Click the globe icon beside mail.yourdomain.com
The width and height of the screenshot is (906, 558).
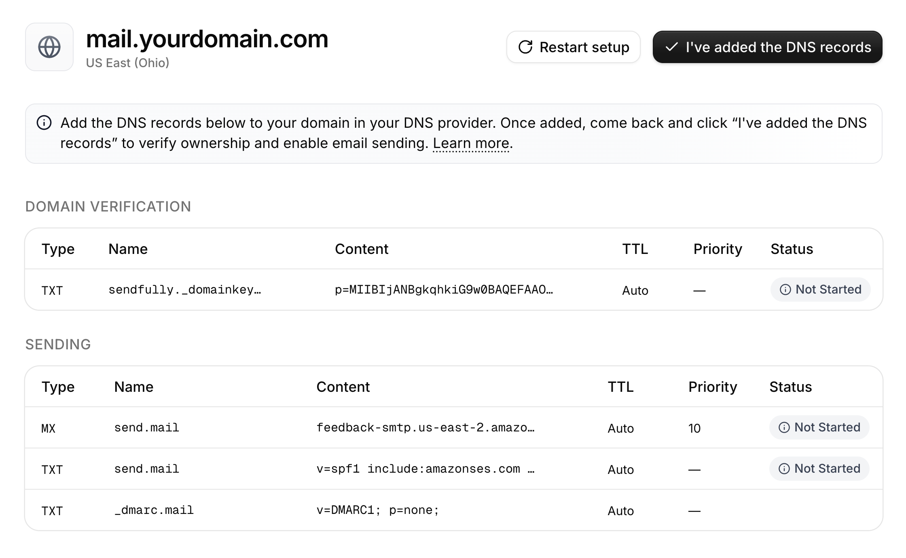(x=49, y=47)
